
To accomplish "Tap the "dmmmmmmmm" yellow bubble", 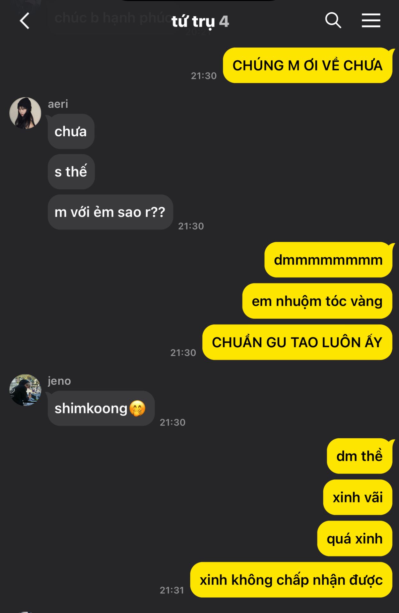I will coord(328,260).
